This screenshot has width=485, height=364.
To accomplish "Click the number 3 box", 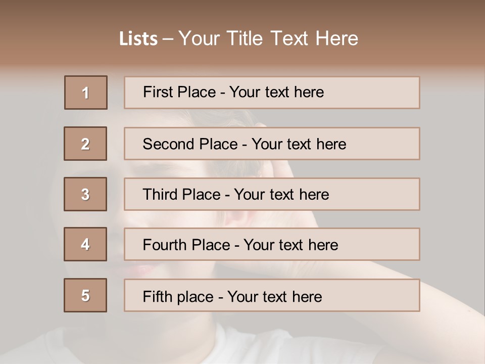I will [85, 194].
